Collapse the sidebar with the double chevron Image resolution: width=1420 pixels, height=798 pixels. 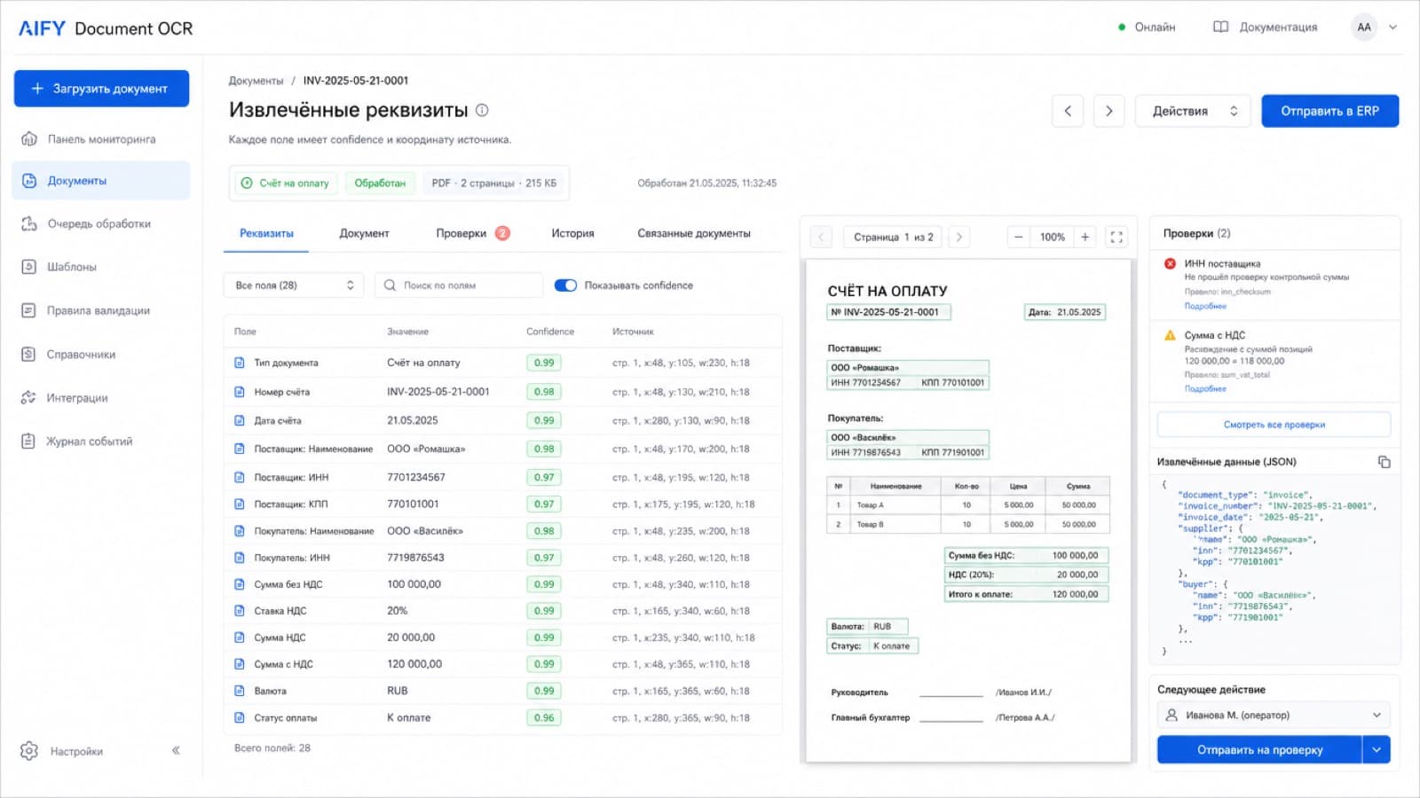176,751
